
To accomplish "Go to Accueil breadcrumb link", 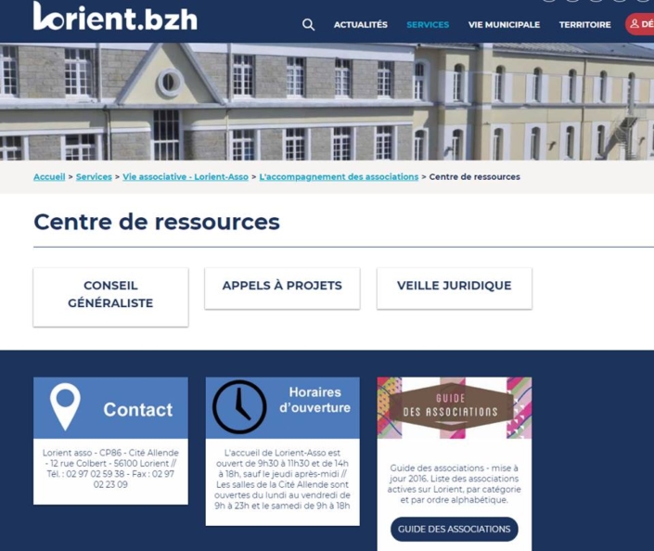I will (x=49, y=177).
